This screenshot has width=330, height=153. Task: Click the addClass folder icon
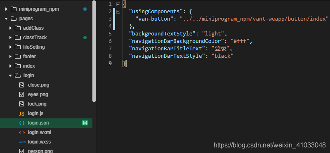18,28
